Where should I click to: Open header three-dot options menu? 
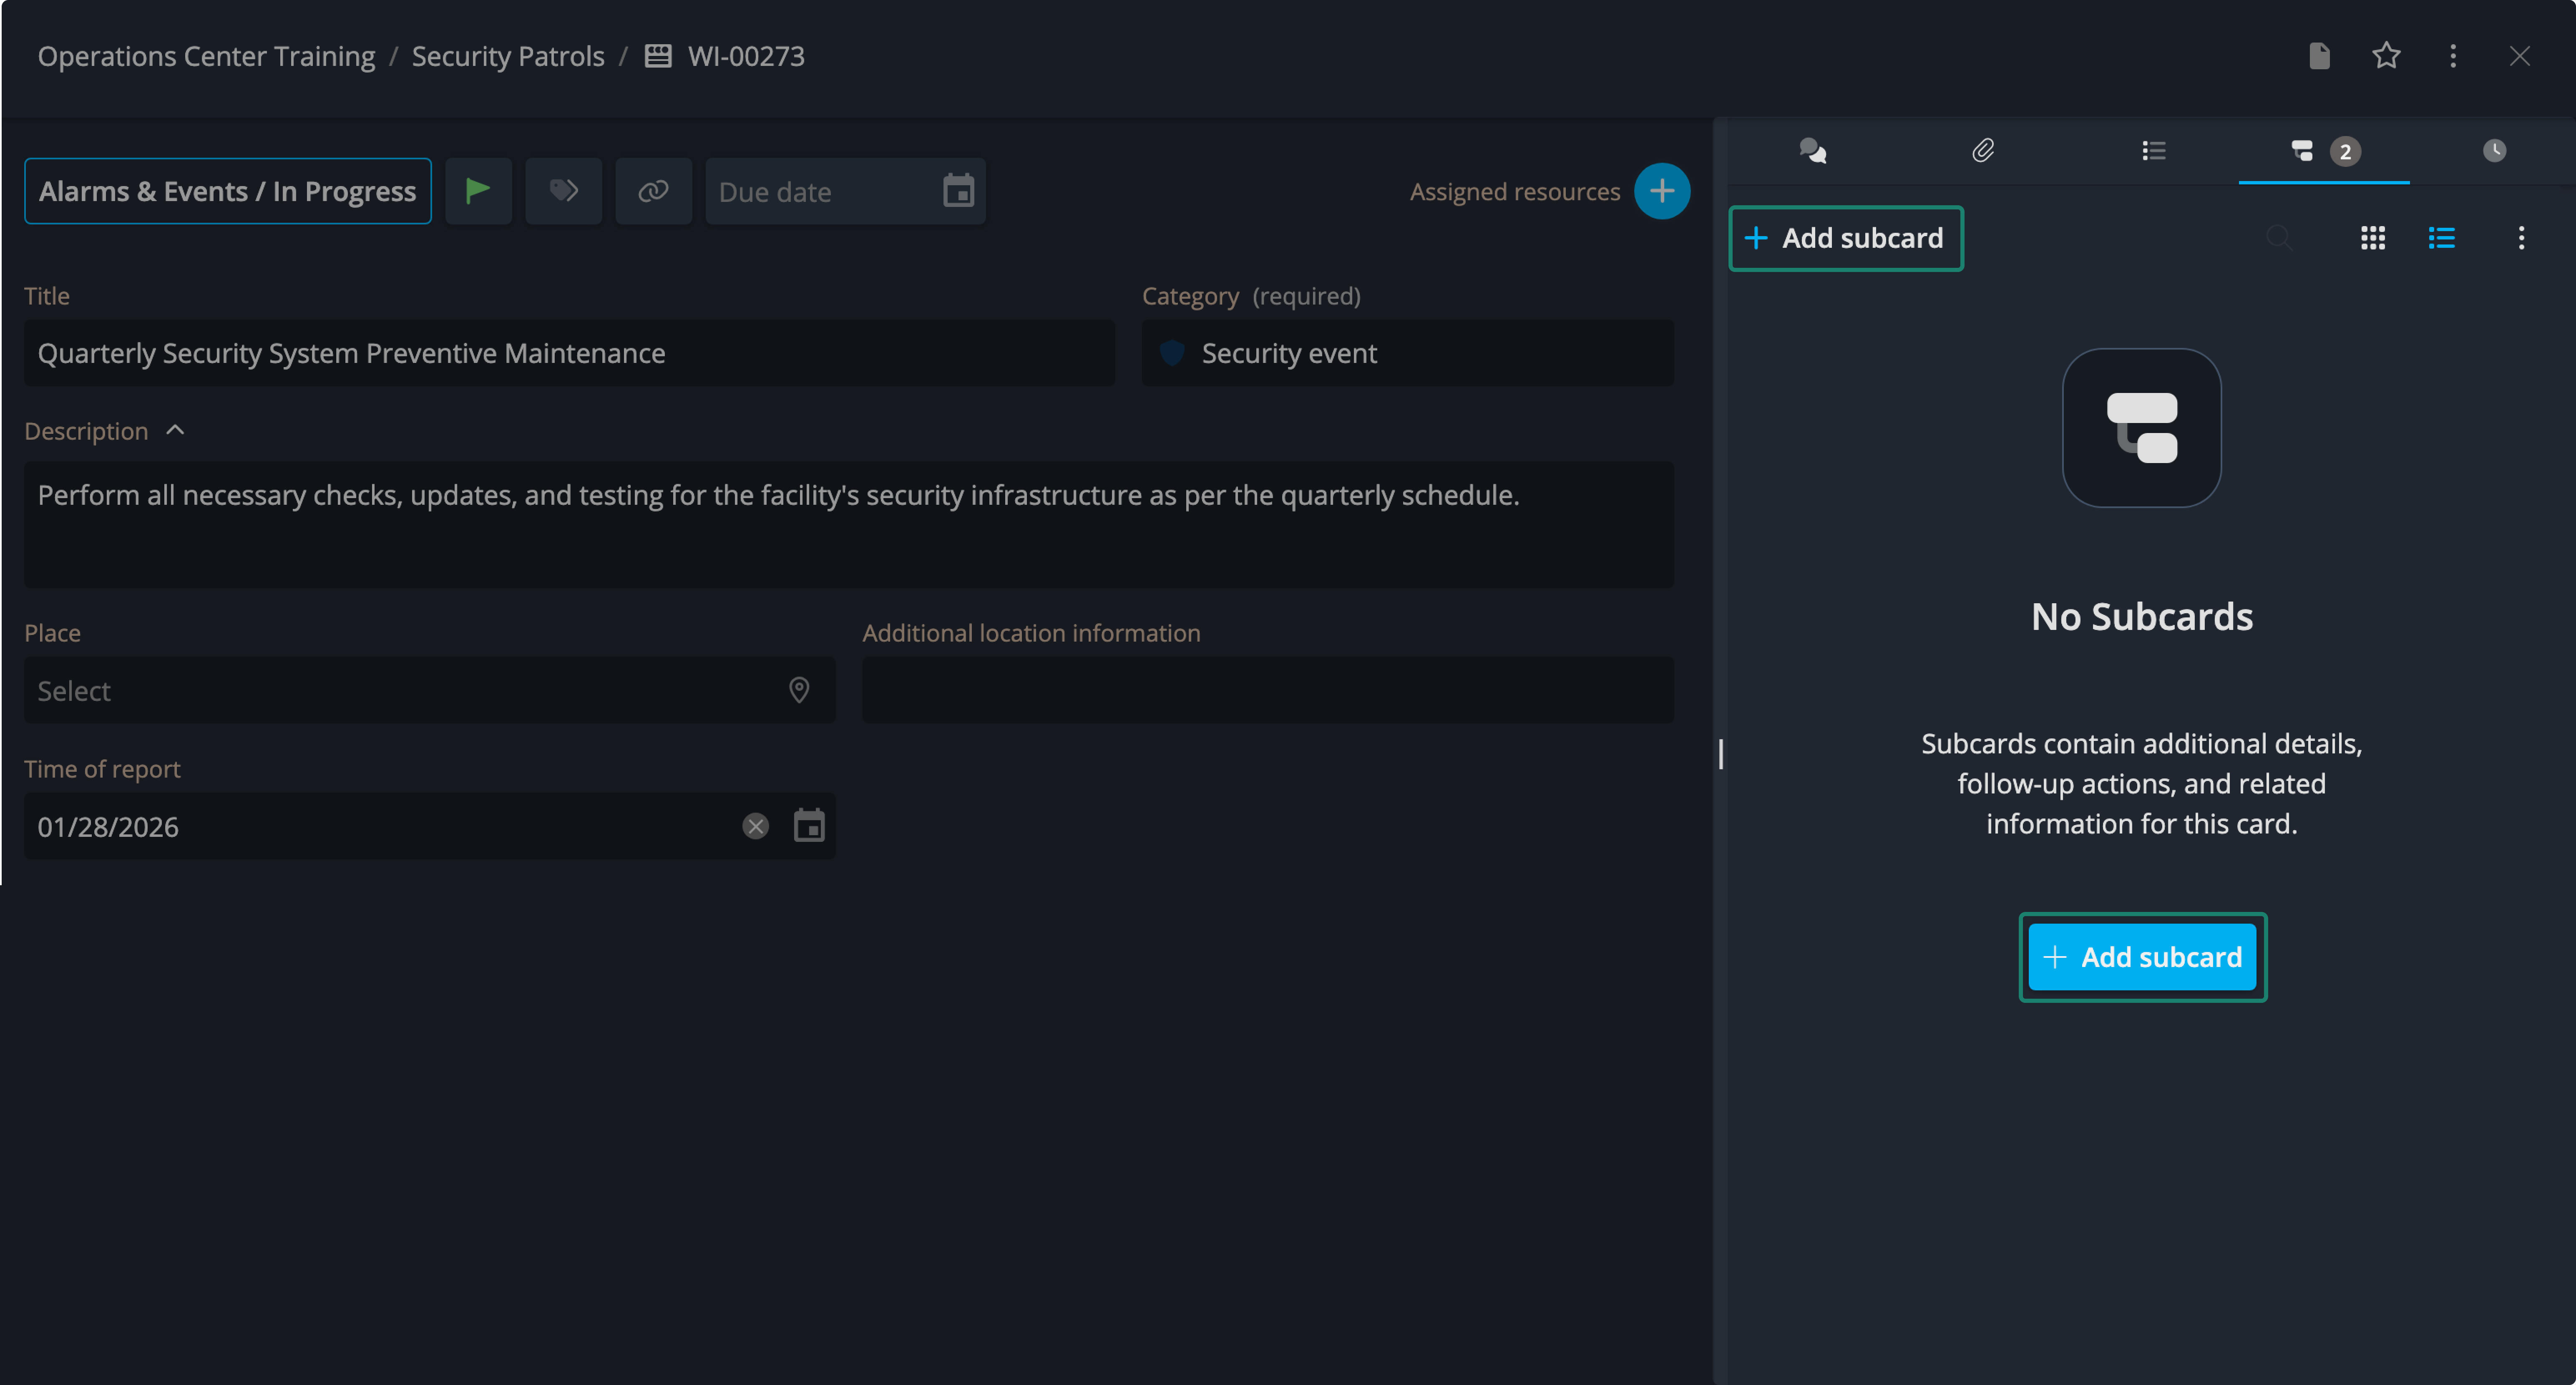2453,56
